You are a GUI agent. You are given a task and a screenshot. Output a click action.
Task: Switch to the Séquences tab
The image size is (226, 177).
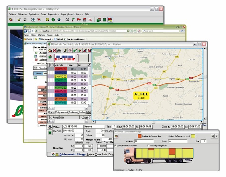click(x=61, y=112)
